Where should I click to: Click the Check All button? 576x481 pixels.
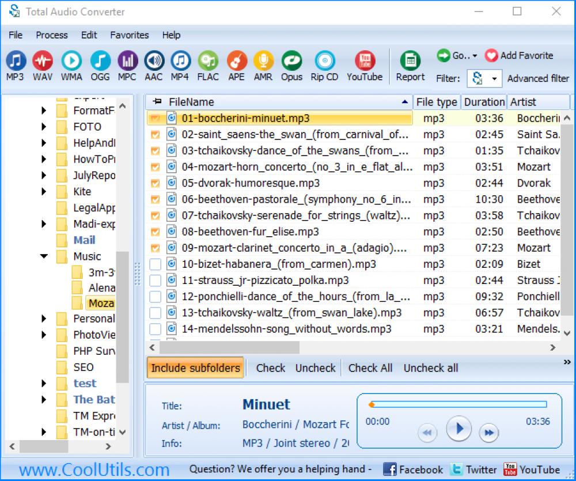click(370, 368)
